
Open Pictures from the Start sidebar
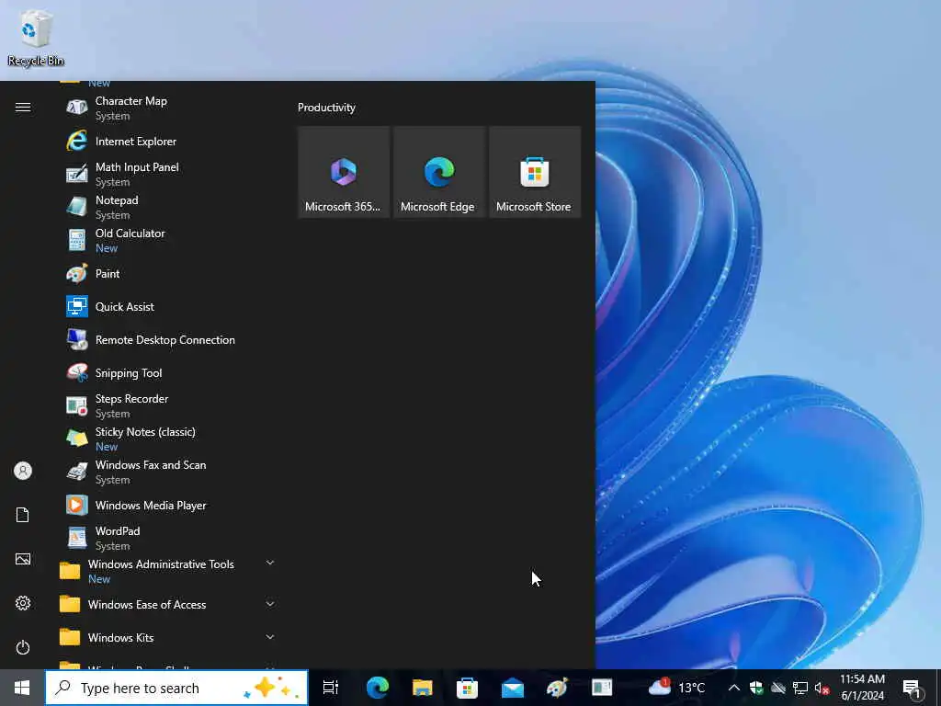(x=23, y=559)
